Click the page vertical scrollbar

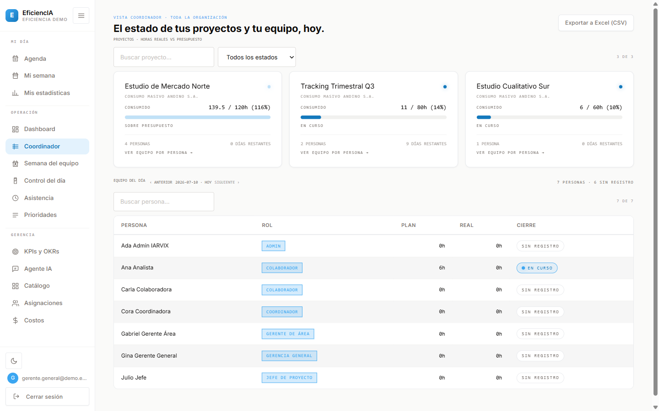click(x=655, y=201)
